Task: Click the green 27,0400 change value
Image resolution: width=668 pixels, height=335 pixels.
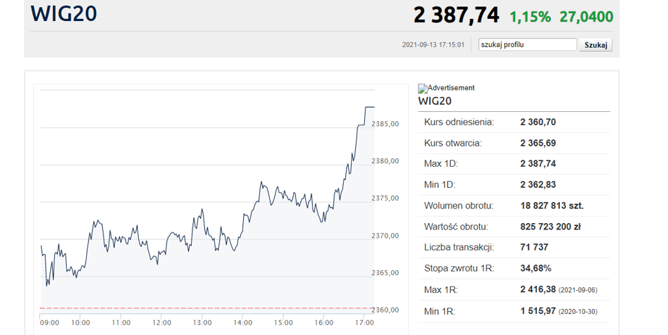Action: click(x=587, y=17)
